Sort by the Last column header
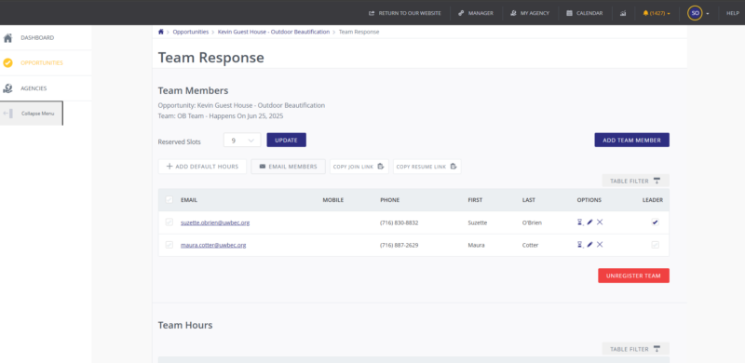The width and height of the screenshot is (745, 363). point(529,200)
